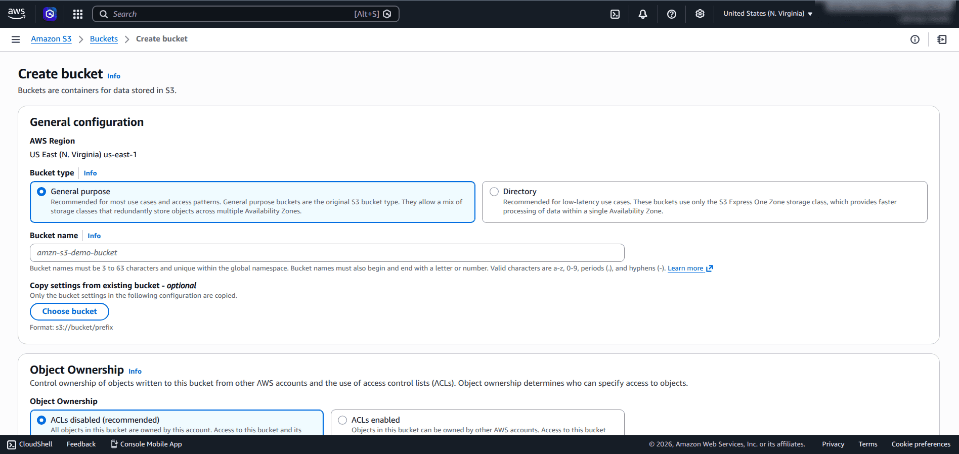This screenshot has height=454, width=959.
Task: Expand the United States (N. Virginia) region dropdown
Action: pyautogui.click(x=768, y=14)
